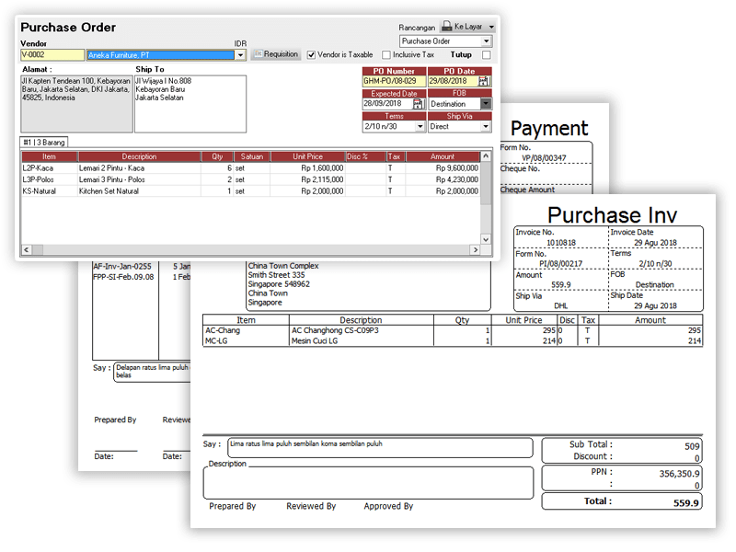Image resolution: width=736 pixels, height=552 pixels.
Task: Open the vendor name dropdown
Action: pyautogui.click(x=240, y=55)
